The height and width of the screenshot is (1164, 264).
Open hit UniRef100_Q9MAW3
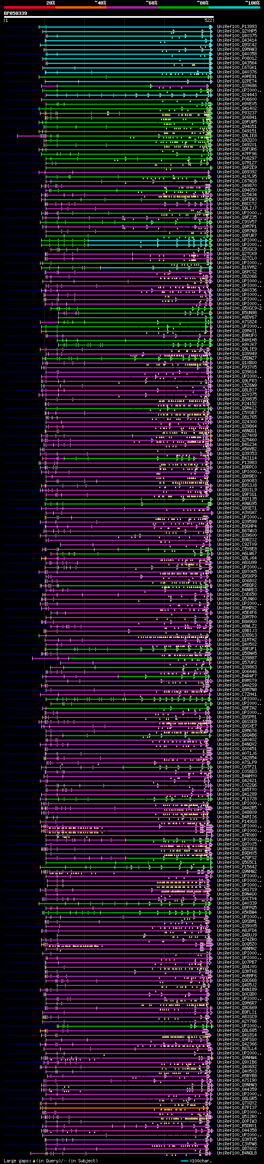point(237,49)
